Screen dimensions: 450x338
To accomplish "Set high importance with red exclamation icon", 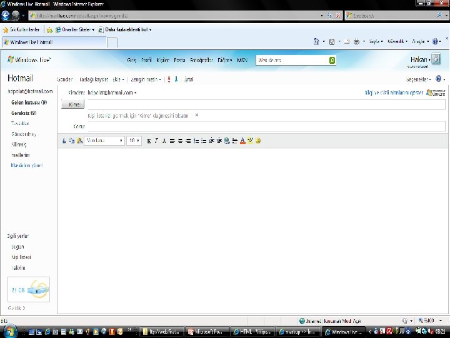I will pos(169,79).
